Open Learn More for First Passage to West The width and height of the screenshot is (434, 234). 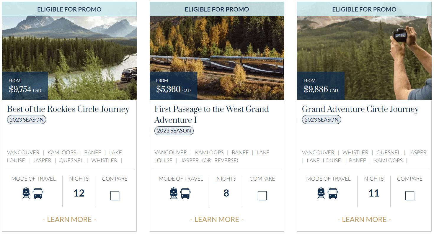coord(217,220)
